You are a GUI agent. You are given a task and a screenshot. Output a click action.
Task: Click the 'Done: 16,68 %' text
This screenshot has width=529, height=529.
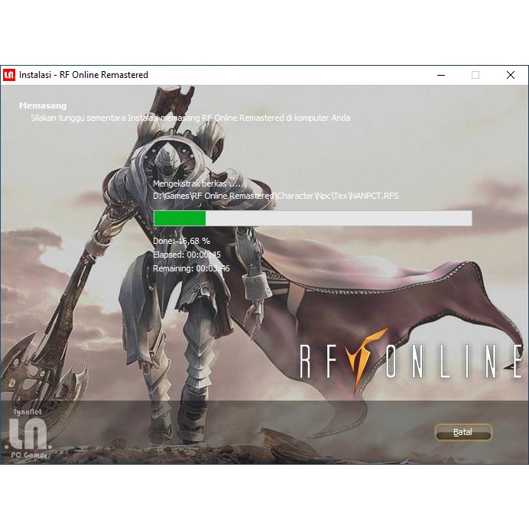coord(181,241)
